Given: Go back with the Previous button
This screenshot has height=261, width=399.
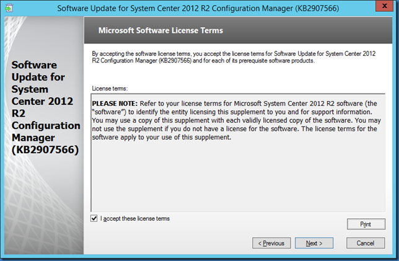Looking at the screenshot, I should pos(271,243).
